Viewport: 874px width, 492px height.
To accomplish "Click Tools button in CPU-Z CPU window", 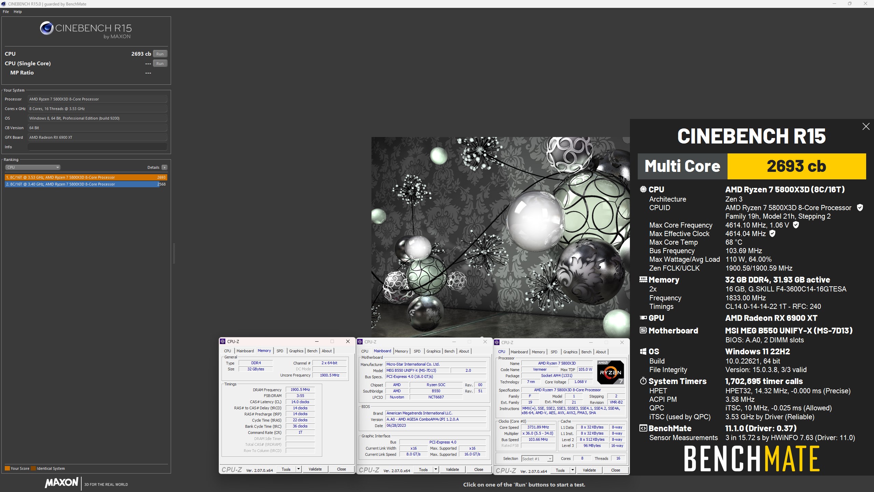I will click(x=560, y=470).
